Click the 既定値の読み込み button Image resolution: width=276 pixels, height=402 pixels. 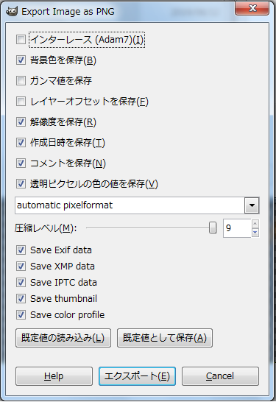(x=63, y=338)
